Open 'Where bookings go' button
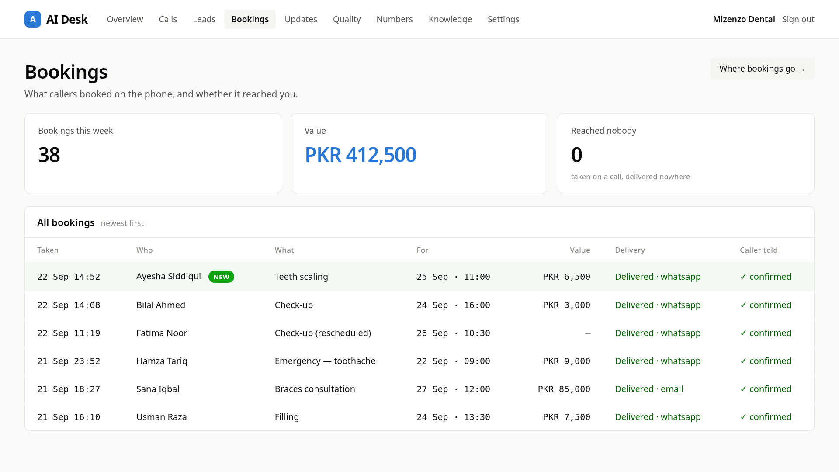Screen dimensions: 839x472 762,69
